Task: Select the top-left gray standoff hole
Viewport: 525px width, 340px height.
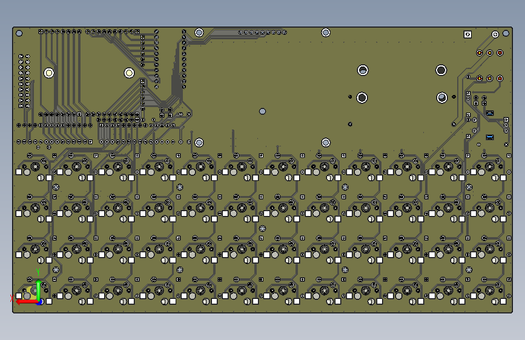Action: 199,33
